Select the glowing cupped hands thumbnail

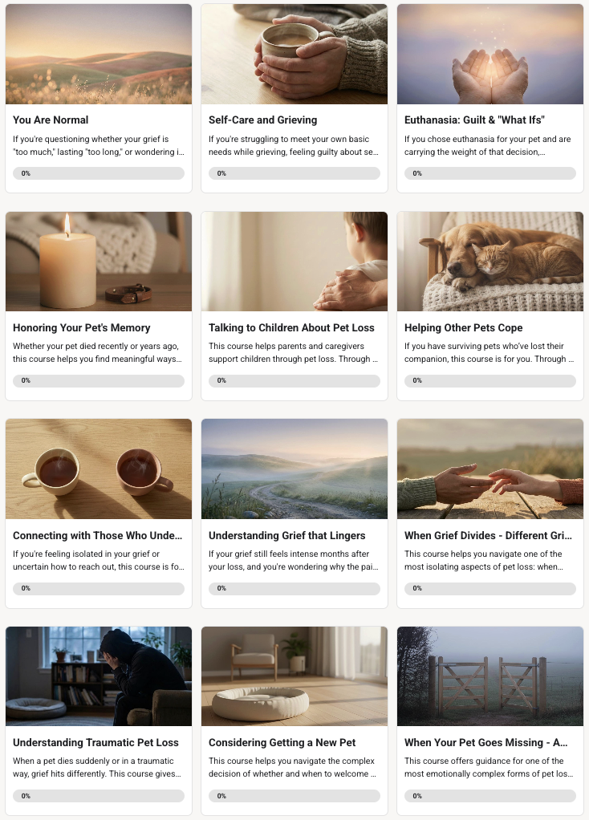click(x=490, y=54)
